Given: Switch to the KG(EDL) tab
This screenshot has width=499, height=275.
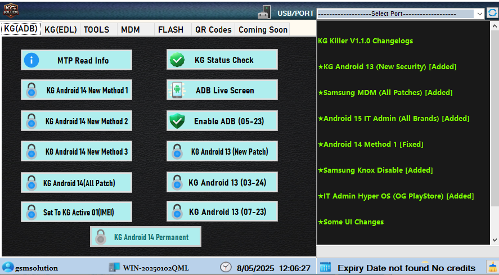Looking at the screenshot, I should [x=61, y=30].
